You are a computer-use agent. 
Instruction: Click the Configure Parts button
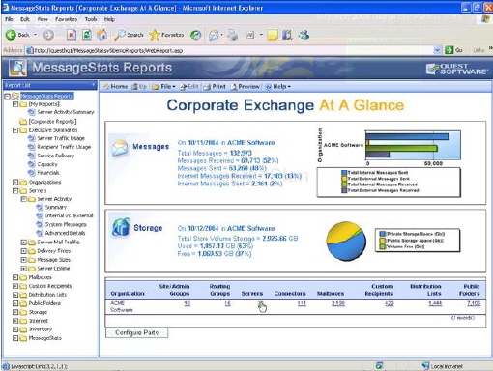pyautogui.click(x=136, y=332)
